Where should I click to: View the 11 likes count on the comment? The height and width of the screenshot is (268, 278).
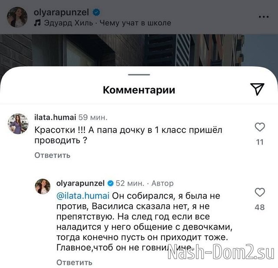click(260, 142)
